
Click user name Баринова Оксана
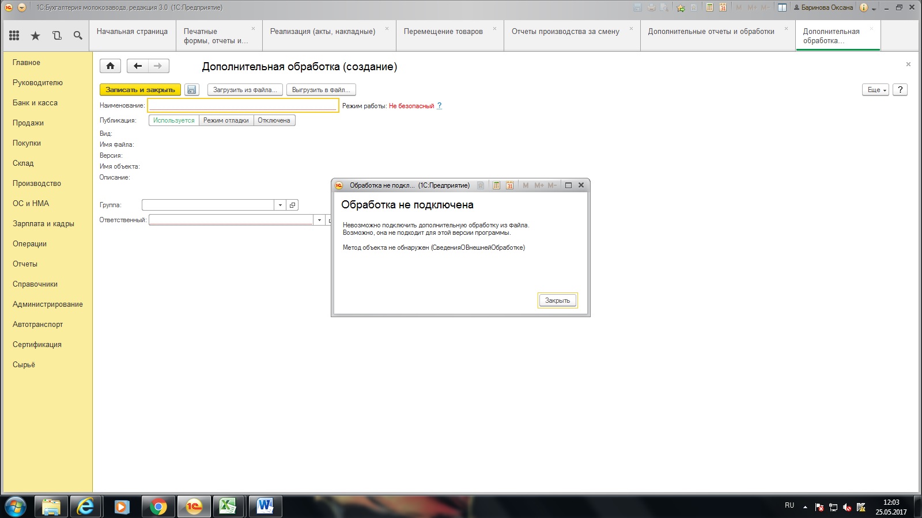click(x=823, y=7)
